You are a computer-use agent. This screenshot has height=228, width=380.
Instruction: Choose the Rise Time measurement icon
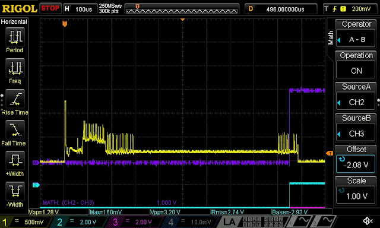[15, 99]
